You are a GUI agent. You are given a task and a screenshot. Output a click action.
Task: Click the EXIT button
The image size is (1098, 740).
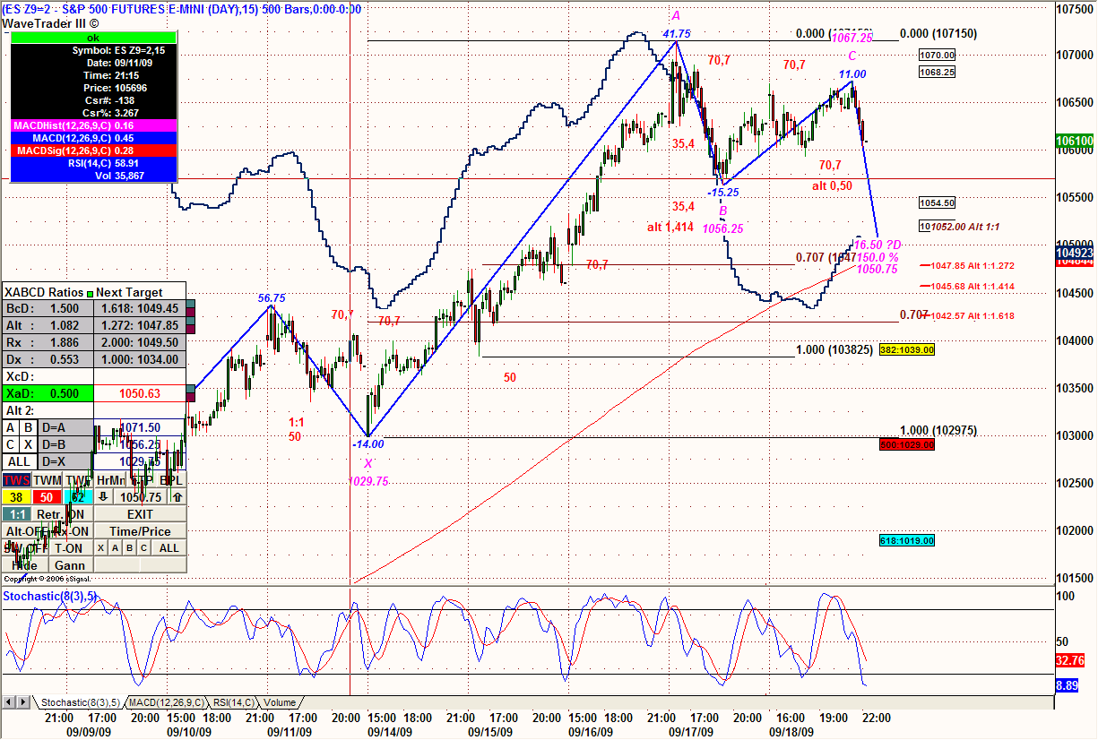click(140, 514)
